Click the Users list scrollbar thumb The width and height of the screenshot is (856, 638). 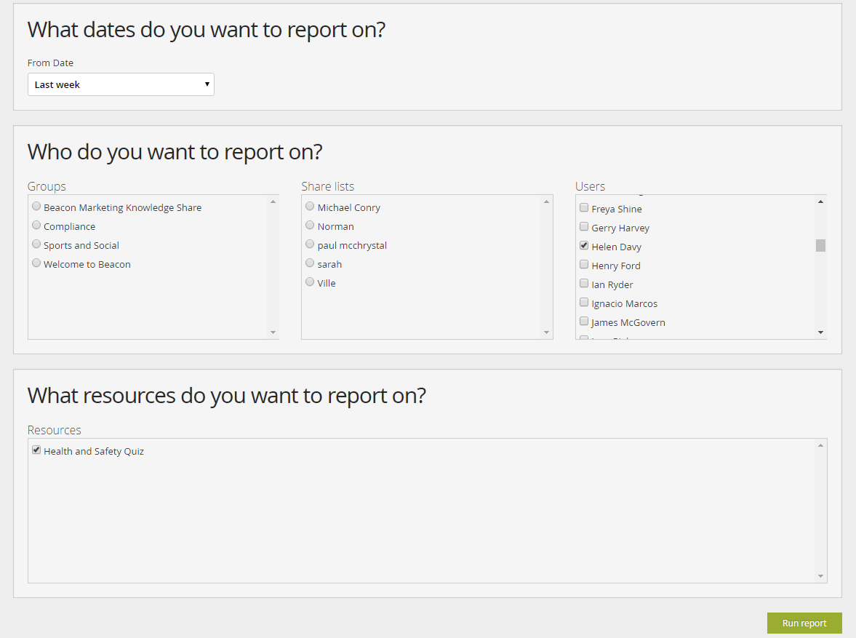[820, 245]
